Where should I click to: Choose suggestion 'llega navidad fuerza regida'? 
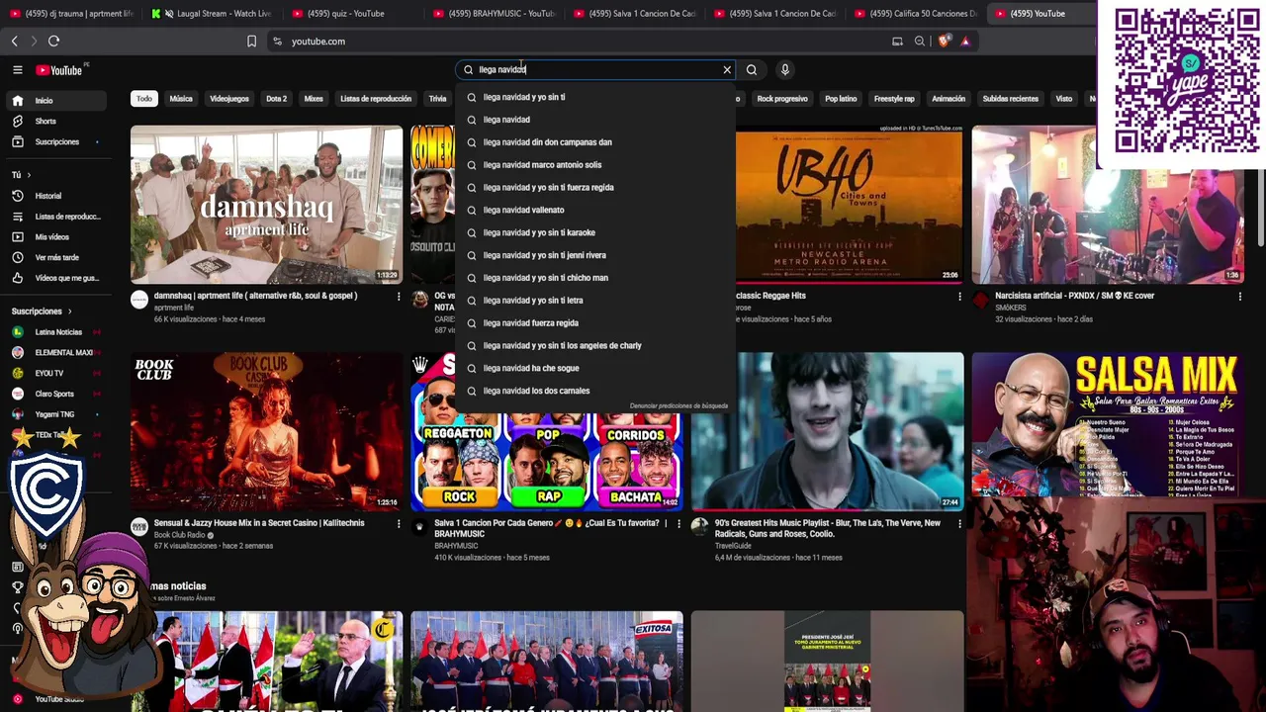pyautogui.click(x=595, y=323)
